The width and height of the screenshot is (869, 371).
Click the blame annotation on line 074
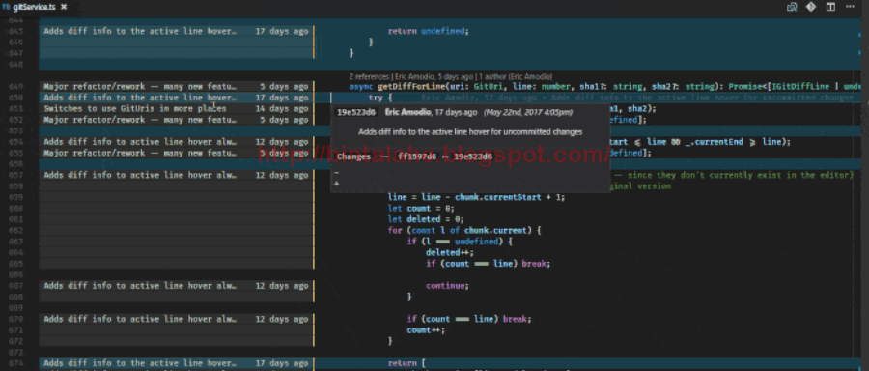pos(177,364)
